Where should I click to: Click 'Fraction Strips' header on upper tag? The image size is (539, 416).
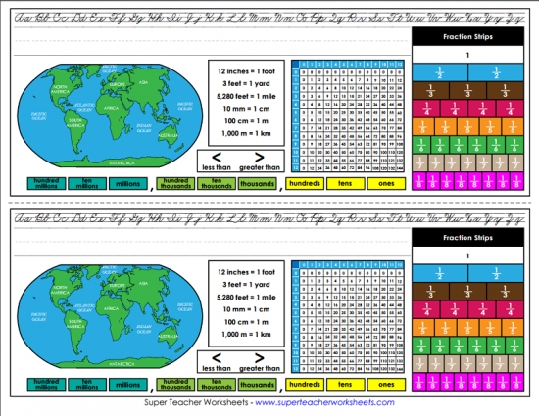pos(467,37)
